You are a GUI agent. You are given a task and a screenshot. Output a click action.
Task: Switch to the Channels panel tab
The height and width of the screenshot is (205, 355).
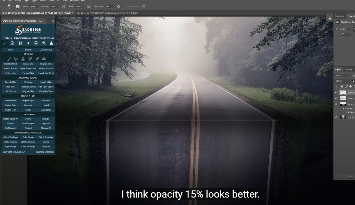tap(349, 70)
